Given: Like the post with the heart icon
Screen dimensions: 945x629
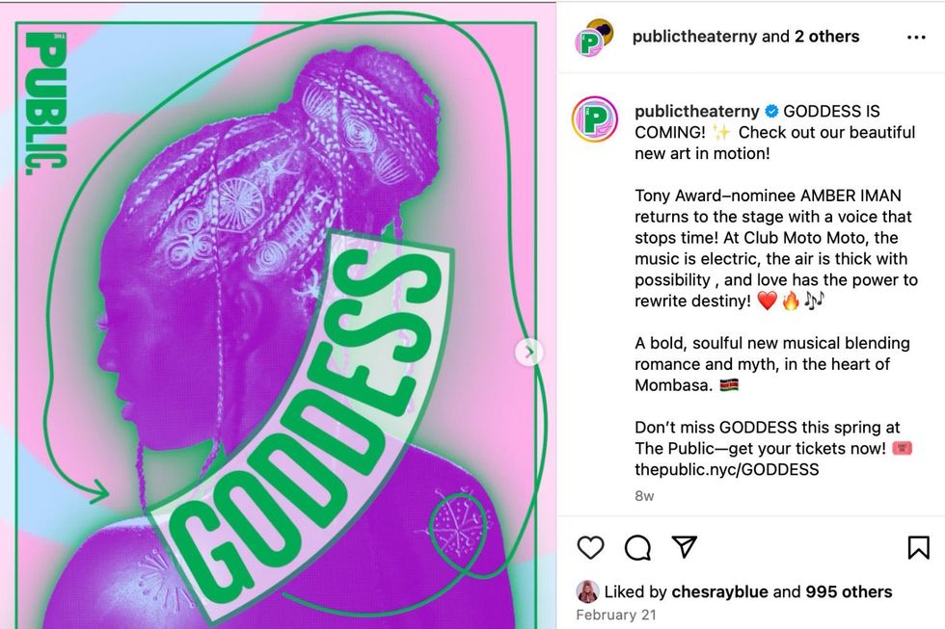Looking at the screenshot, I should click(x=590, y=547).
